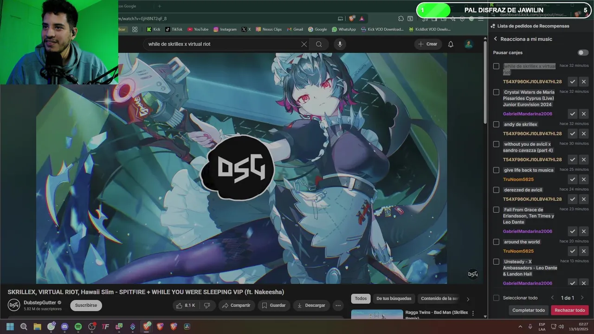This screenshot has height=334, width=594.
Task: Click Suscribirse to DubstepGutter
Action: pyautogui.click(x=86, y=305)
